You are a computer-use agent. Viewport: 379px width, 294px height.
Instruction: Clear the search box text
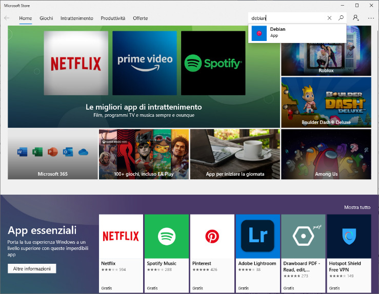[329, 18]
